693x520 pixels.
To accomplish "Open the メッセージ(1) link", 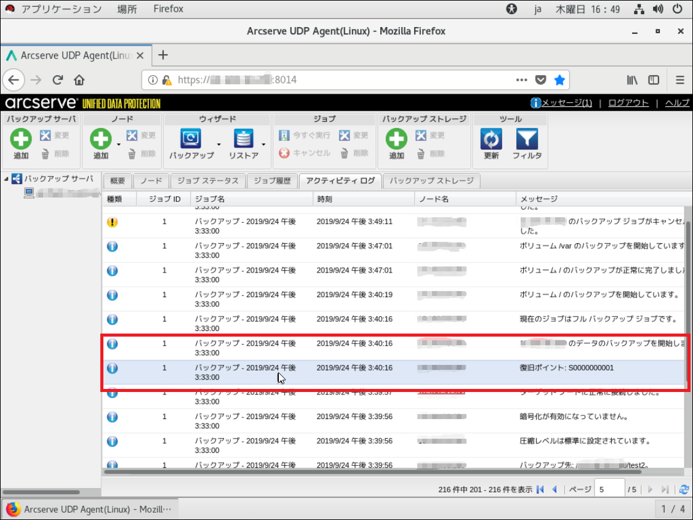I will pos(567,103).
